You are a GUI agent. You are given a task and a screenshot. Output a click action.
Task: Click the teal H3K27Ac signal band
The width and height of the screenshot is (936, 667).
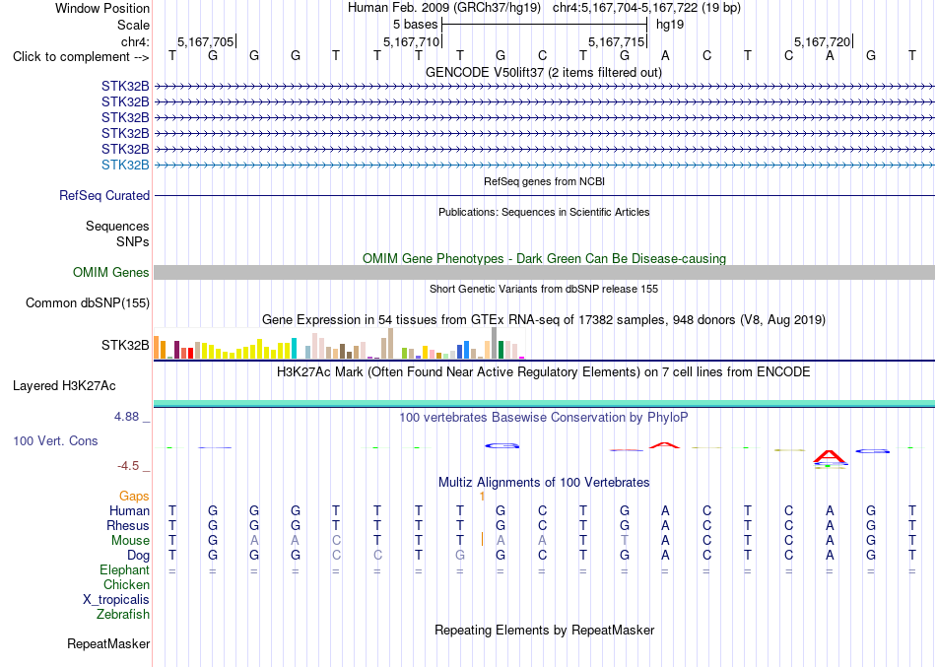(544, 404)
